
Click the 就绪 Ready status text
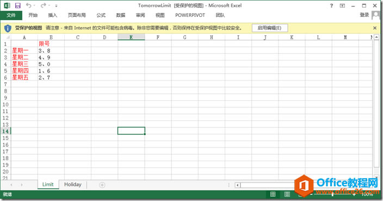point(7,194)
